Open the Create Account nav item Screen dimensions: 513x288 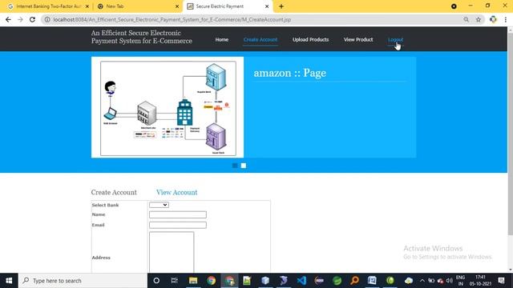tap(261, 39)
